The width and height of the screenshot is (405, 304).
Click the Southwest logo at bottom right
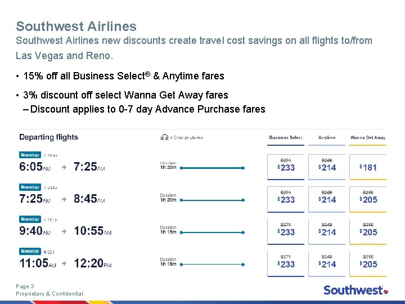[x=355, y=290]
